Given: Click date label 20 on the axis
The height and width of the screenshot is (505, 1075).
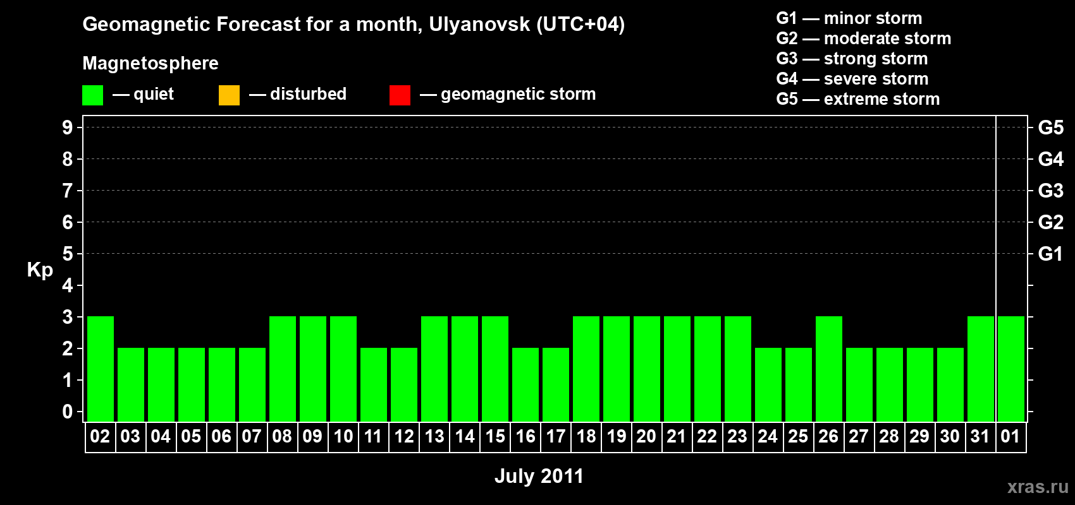Looking at the screenshot, I should pyautogui.click(x=646, y=436).
